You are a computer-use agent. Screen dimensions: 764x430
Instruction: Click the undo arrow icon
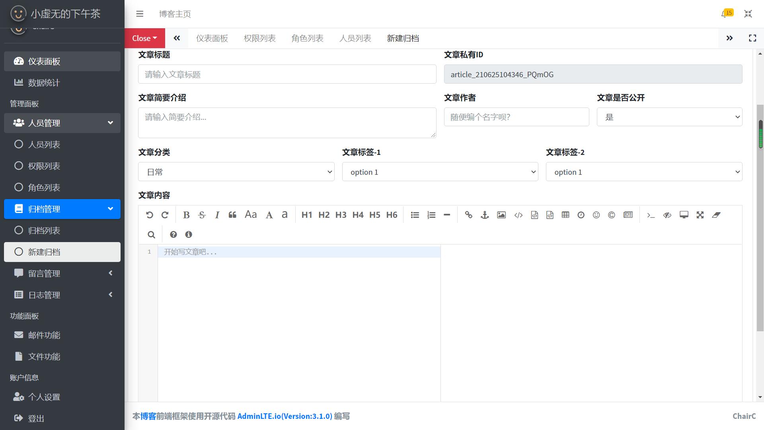(x=149, y=215)
